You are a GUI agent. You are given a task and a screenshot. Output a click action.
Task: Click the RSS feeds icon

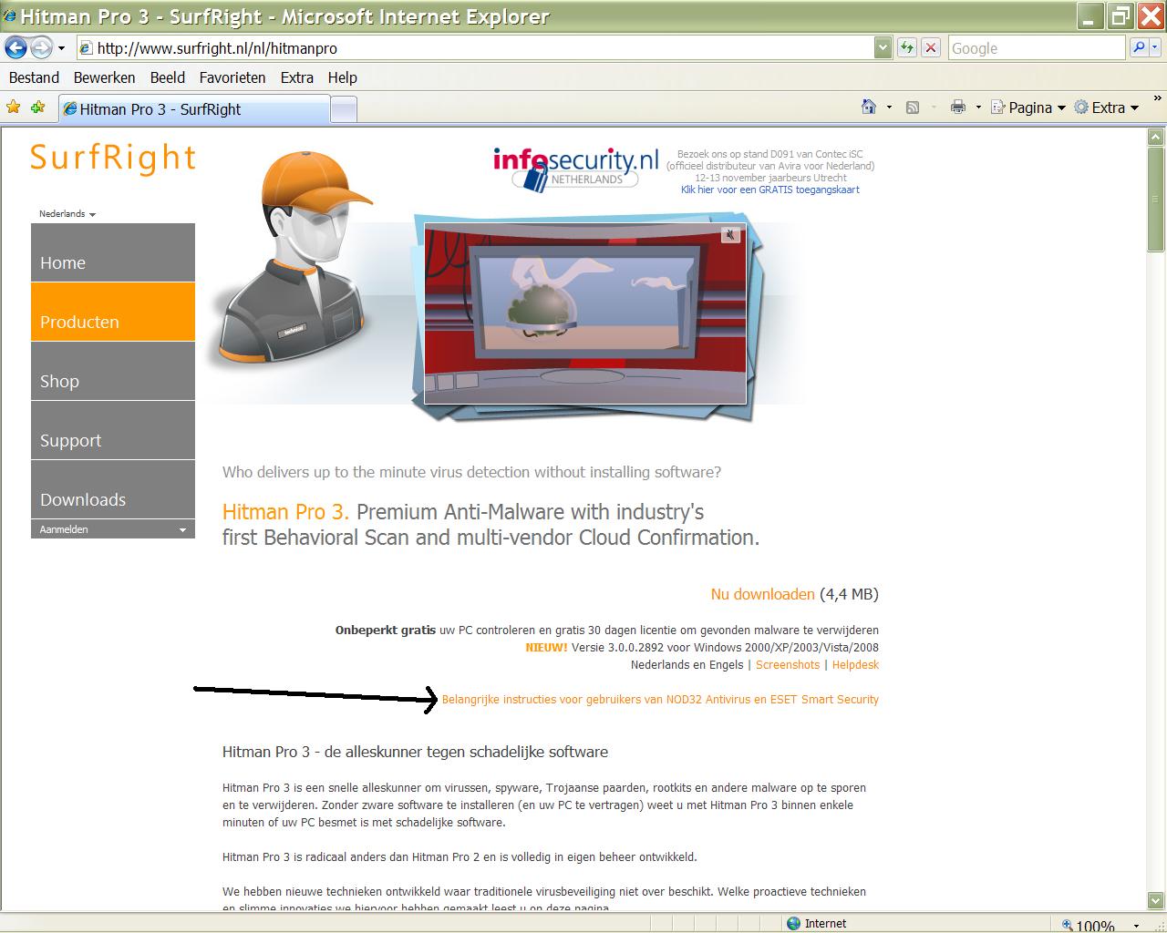(912, 108)
